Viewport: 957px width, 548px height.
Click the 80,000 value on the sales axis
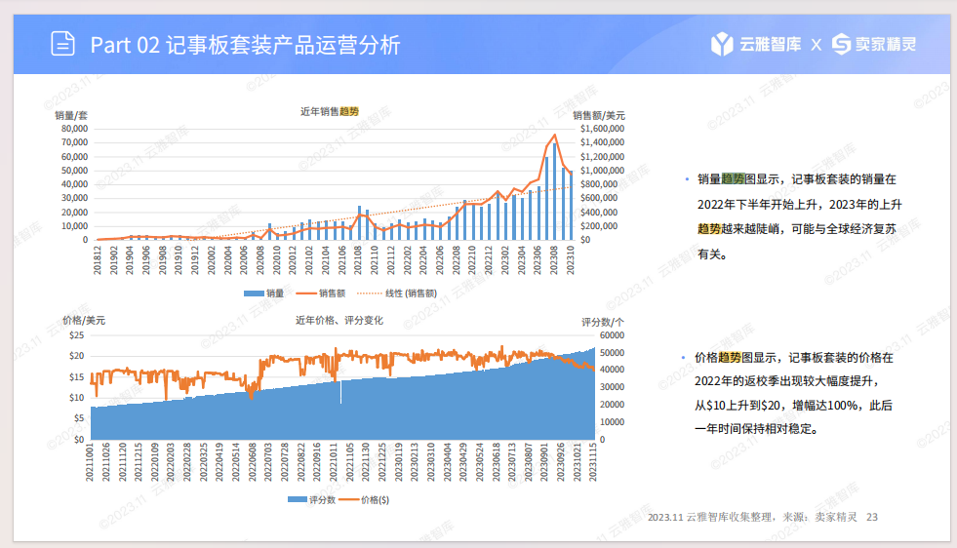pos(74,129)
